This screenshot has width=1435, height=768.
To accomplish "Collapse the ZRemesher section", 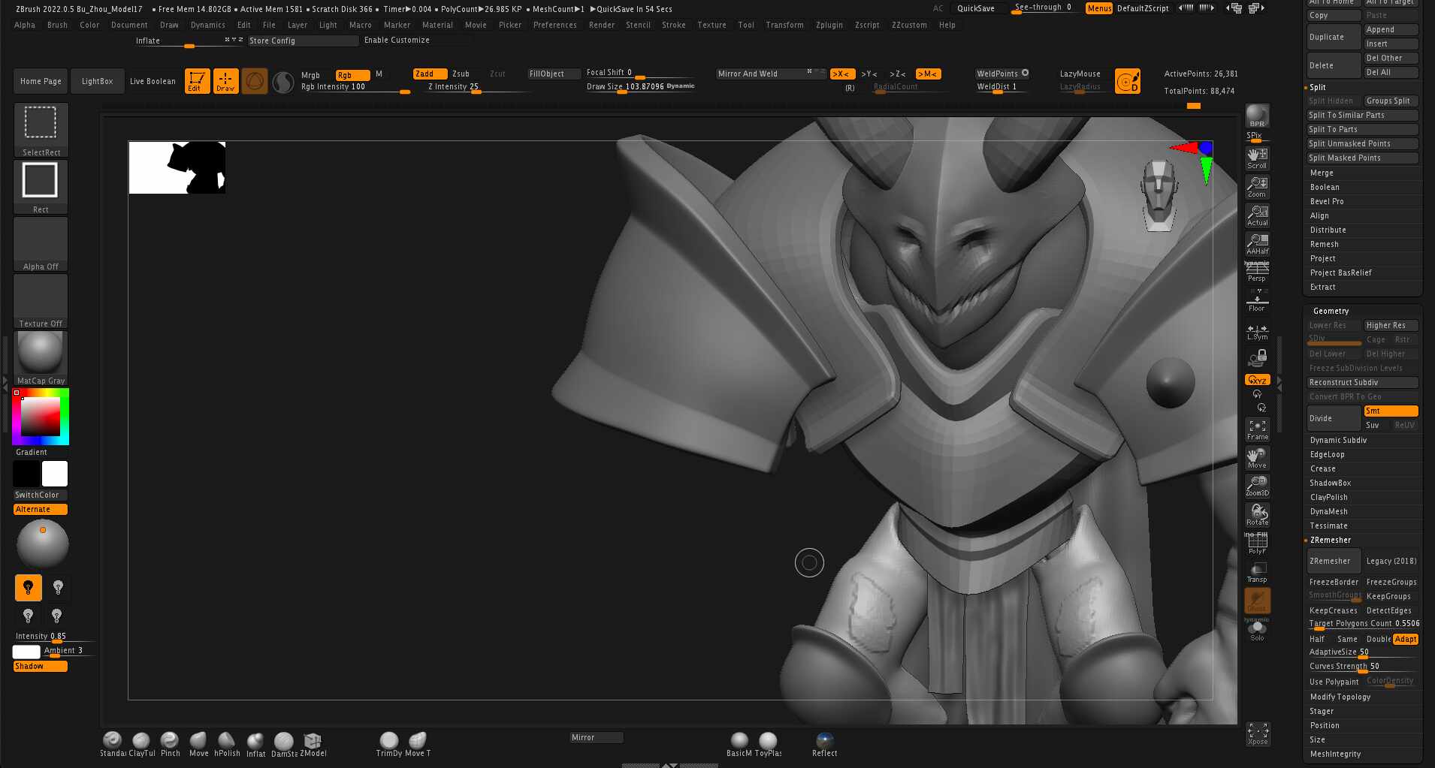I will click(1330, 540).
